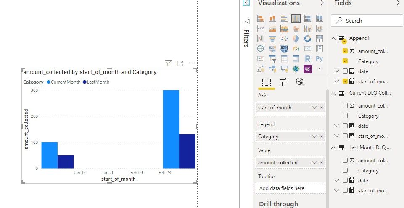Select the Stacked bar chart visualization

(261, 18)
